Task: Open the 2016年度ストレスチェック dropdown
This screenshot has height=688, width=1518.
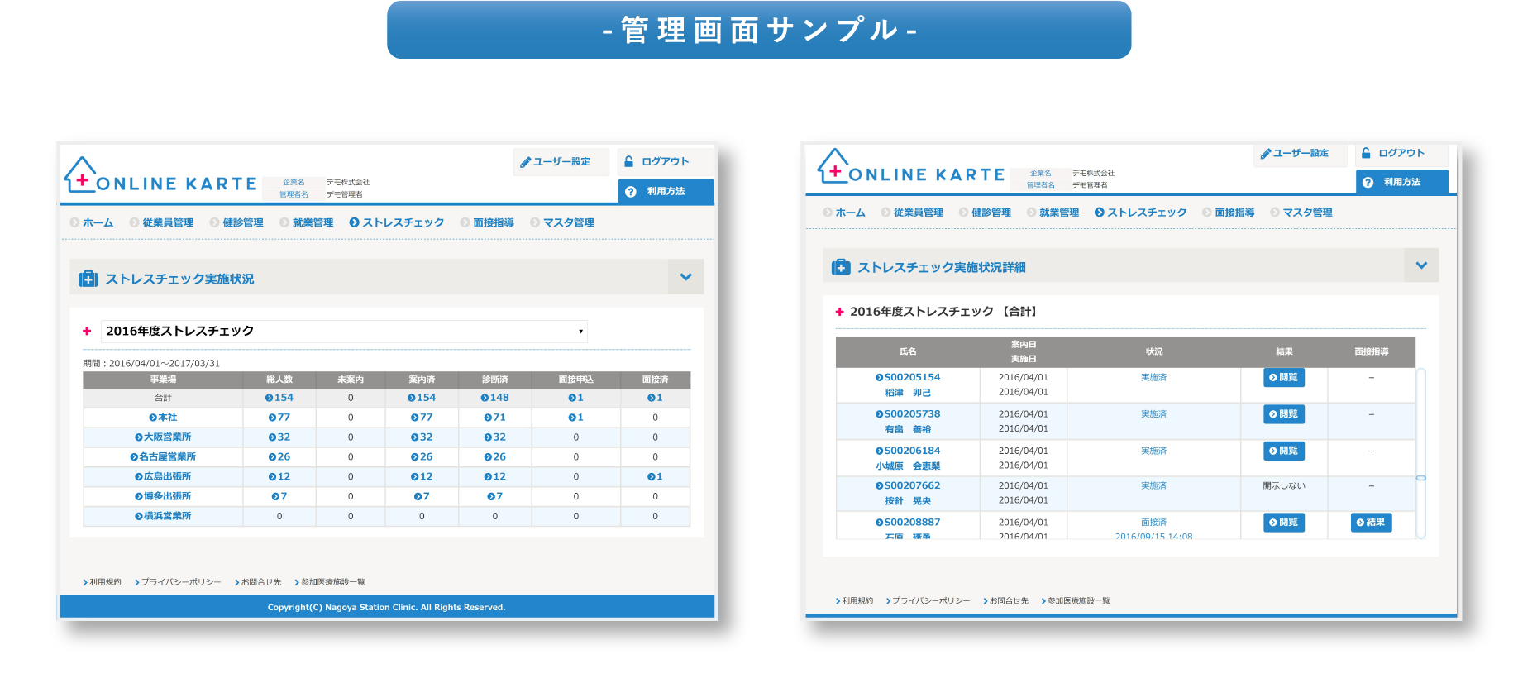Action: (x=343, y=332)
